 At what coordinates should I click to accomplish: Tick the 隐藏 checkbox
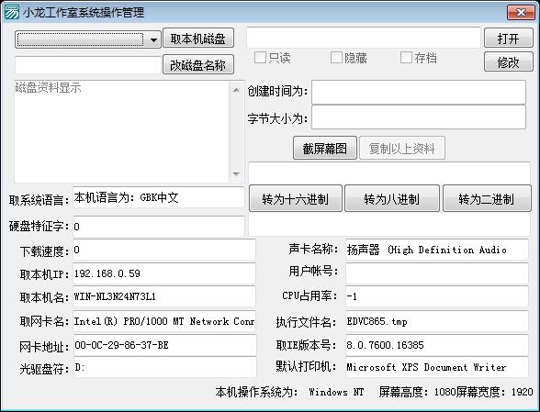click(336, 58)
